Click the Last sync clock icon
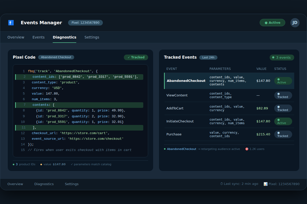This screenshot has width=307, height=204. [x=222, y=184]
